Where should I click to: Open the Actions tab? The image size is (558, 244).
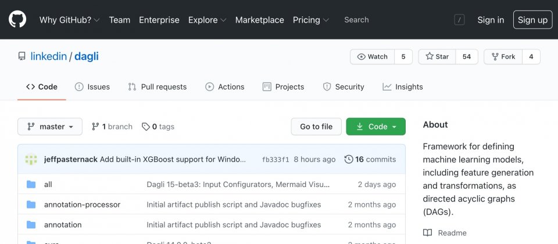point(224,87)
